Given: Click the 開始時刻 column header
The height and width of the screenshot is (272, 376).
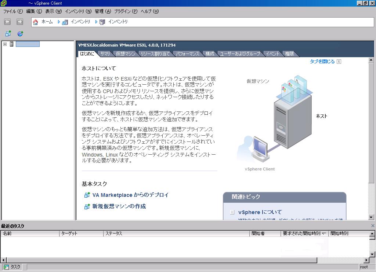Looking at the screenshot, I should 349,234.
